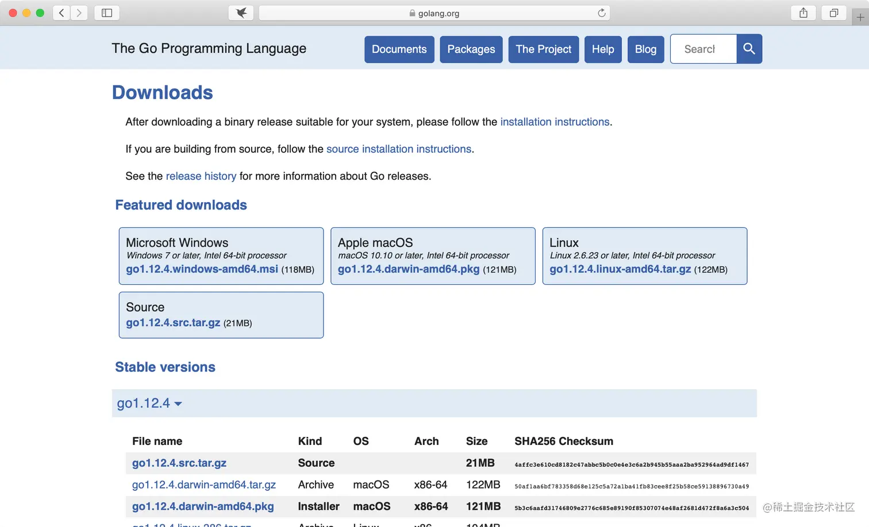Download go1.12.4.src.tar.gz from Source featured box
The height and width of the screenshot is (527, 869).
tap(173, 323)
